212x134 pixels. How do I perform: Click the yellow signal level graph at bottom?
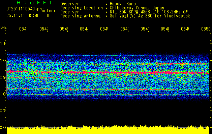coord(108,130)
